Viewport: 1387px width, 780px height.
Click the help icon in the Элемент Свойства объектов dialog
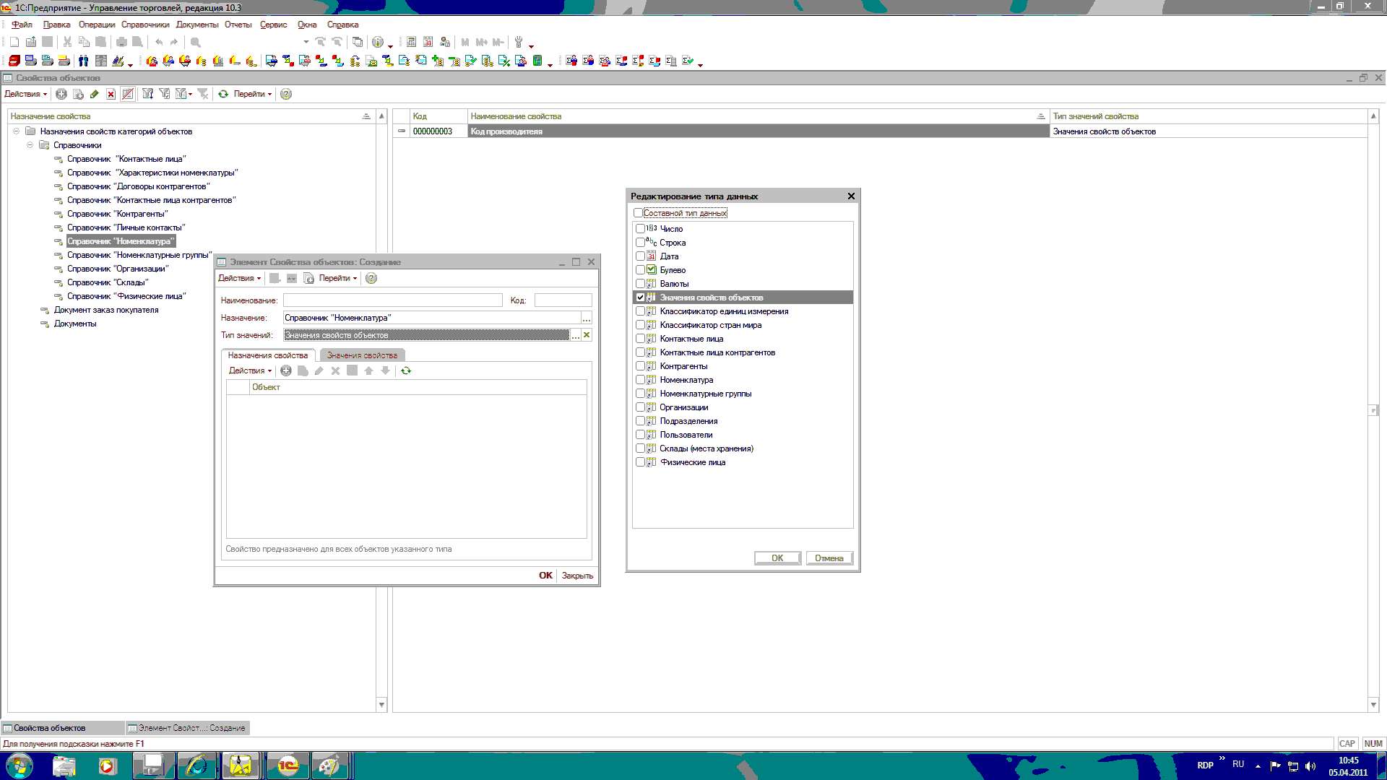pos(371,278)
